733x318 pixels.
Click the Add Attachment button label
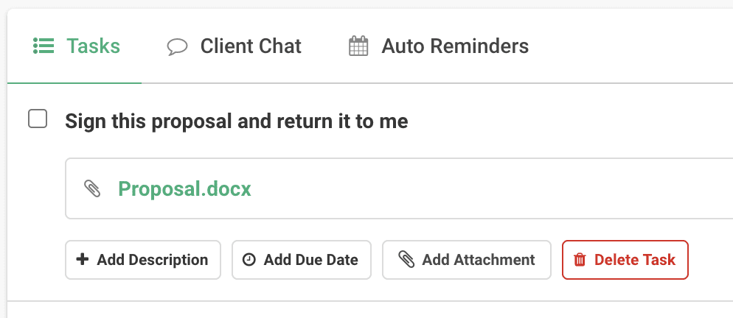479,260
